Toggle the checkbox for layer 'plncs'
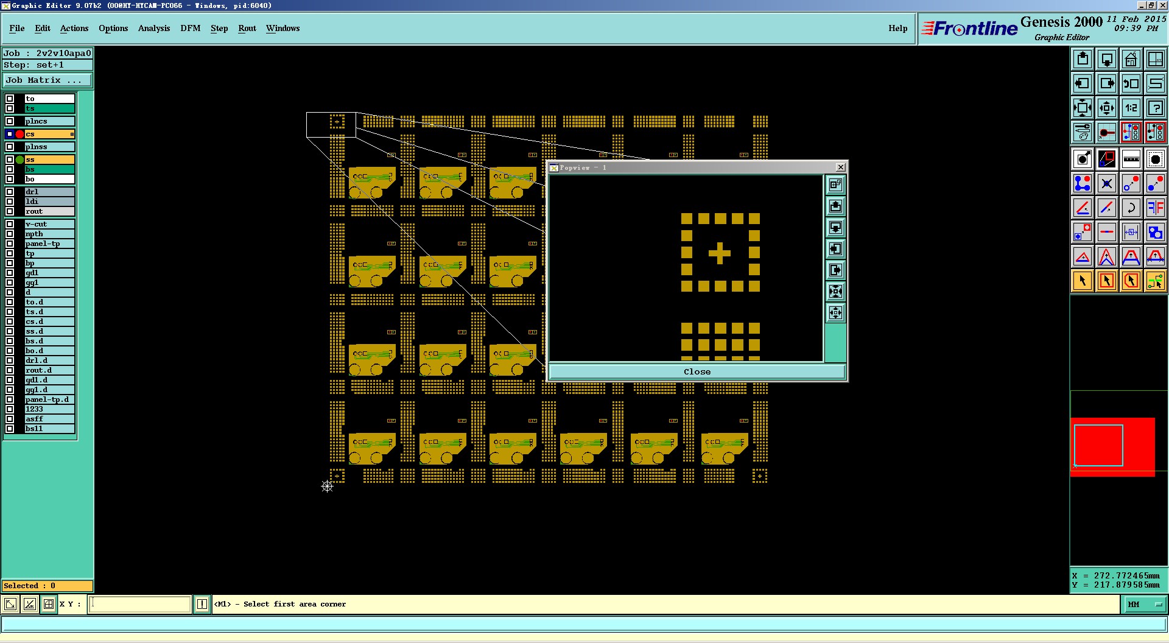This screenshot has width=1169, height=643. tap(10, 121)
